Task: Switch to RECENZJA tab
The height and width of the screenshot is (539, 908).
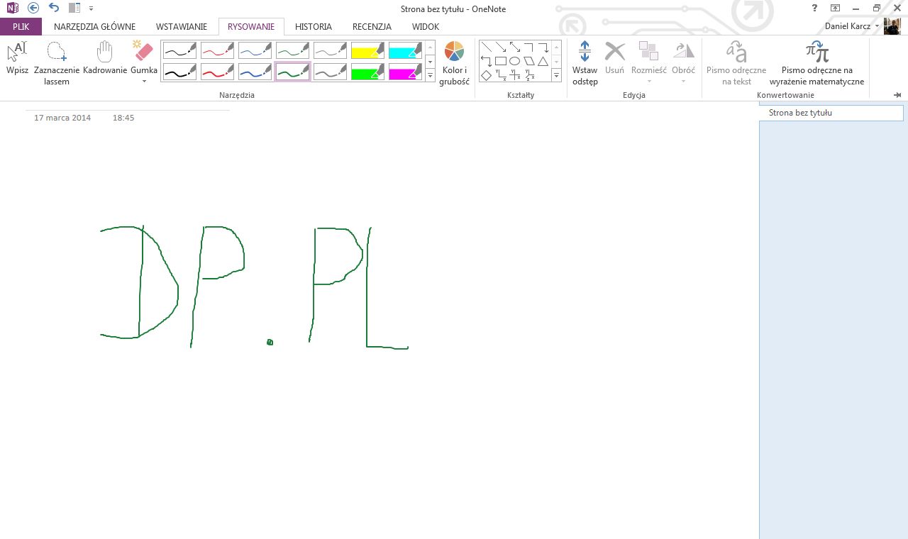Action: (x=372, y=27)
